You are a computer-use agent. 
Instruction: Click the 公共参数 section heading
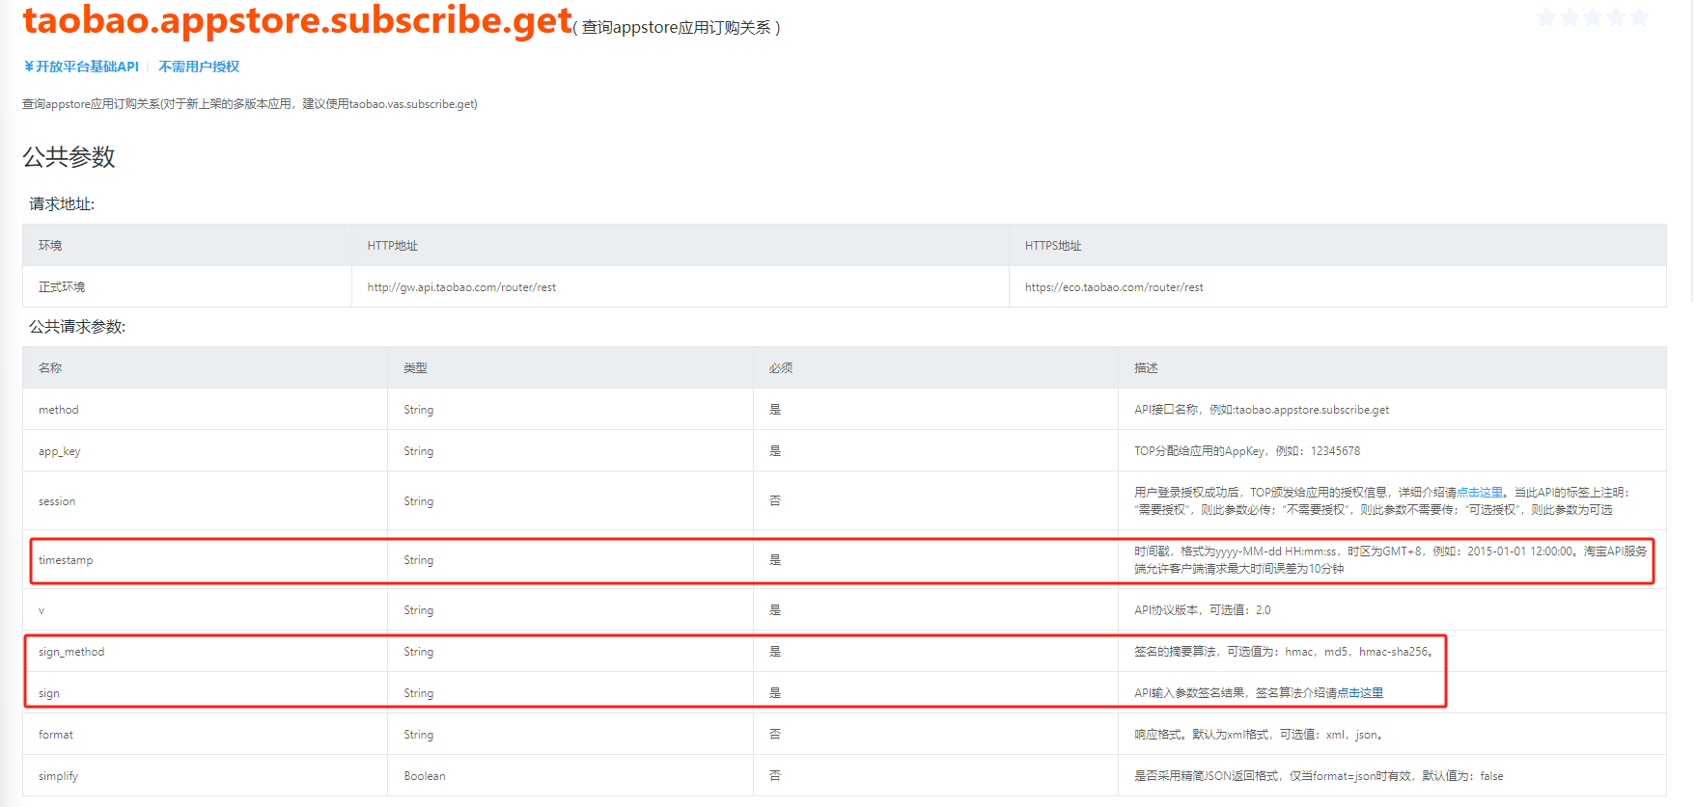click(69, 157)
